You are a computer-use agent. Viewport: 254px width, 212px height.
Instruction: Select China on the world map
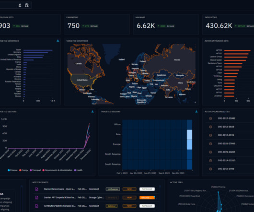181,83
